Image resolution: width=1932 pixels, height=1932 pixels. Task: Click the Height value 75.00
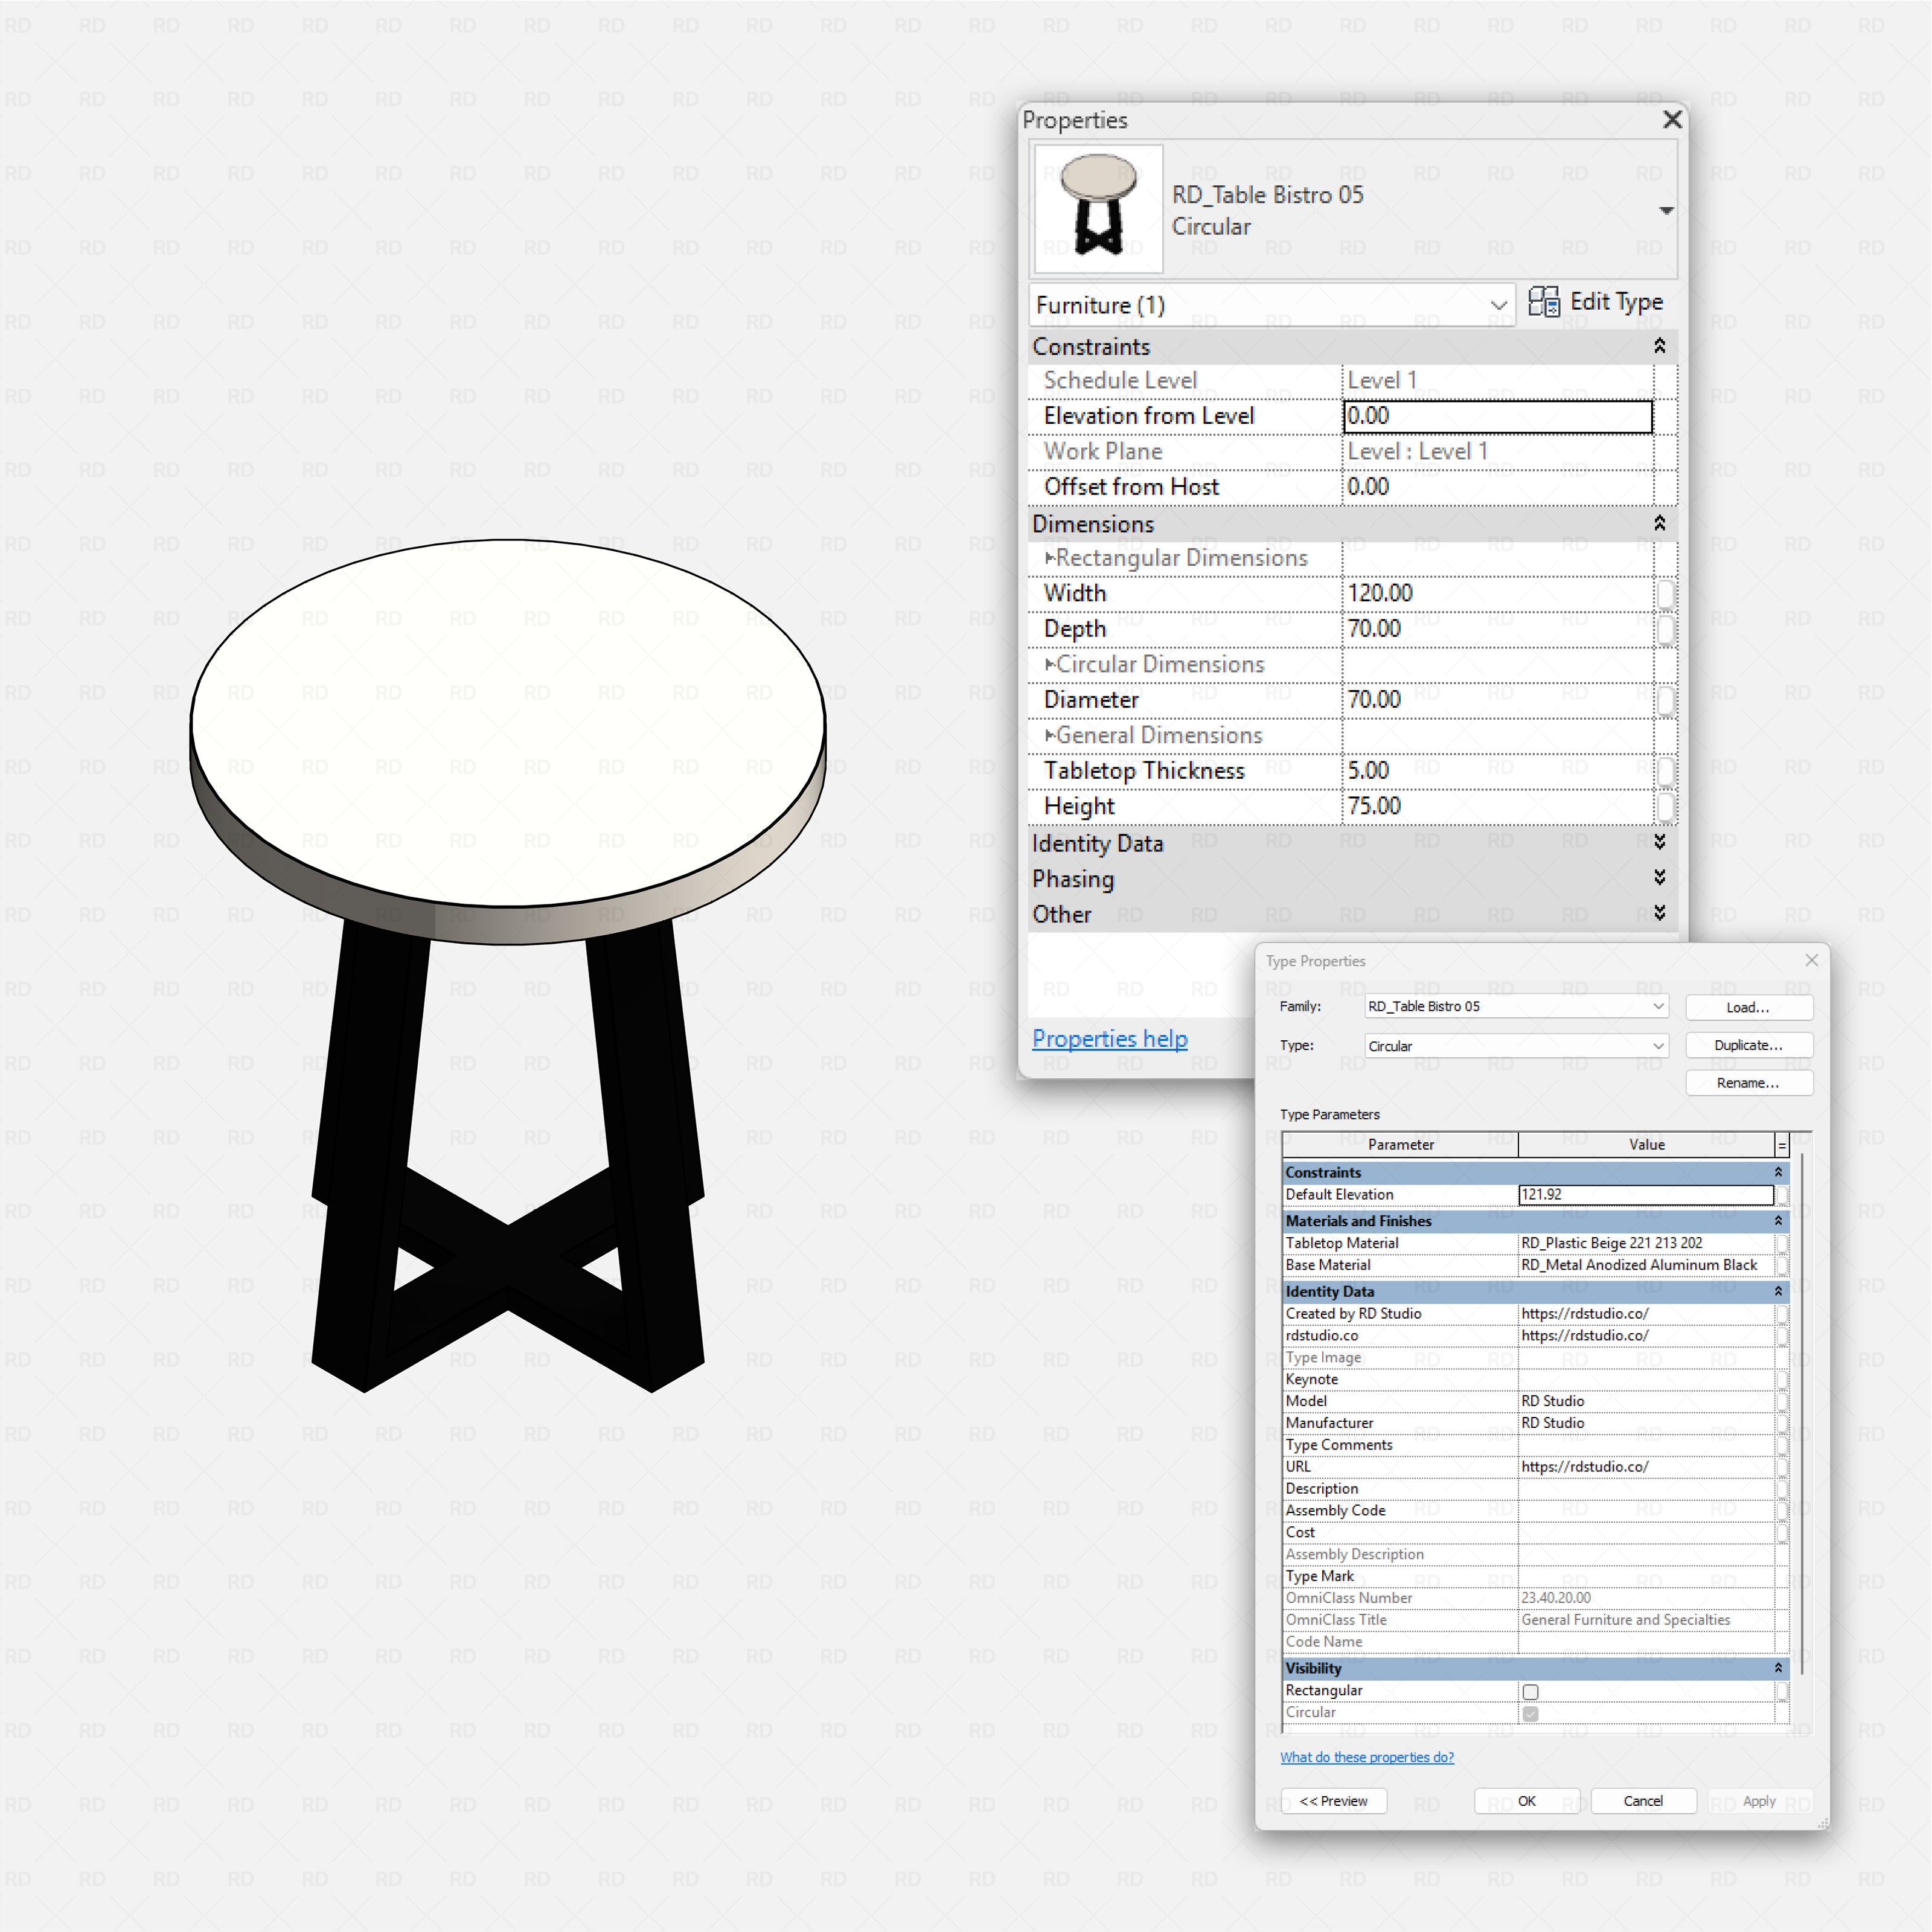click(x=1497, y=806)
